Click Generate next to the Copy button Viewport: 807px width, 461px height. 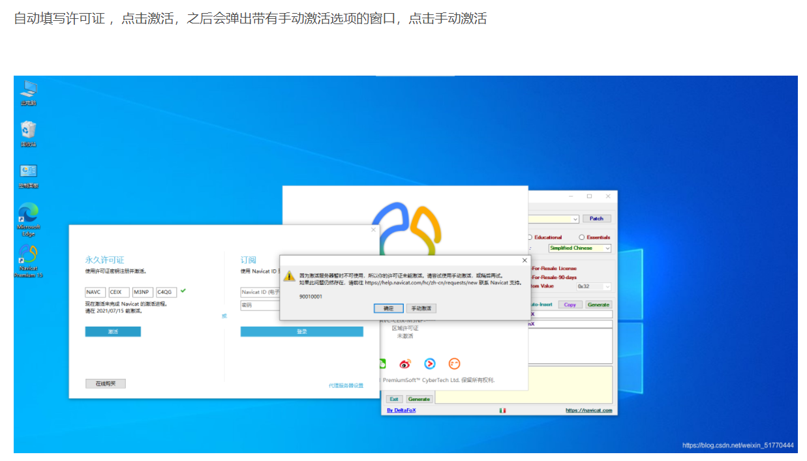click(x=598, y=305)
